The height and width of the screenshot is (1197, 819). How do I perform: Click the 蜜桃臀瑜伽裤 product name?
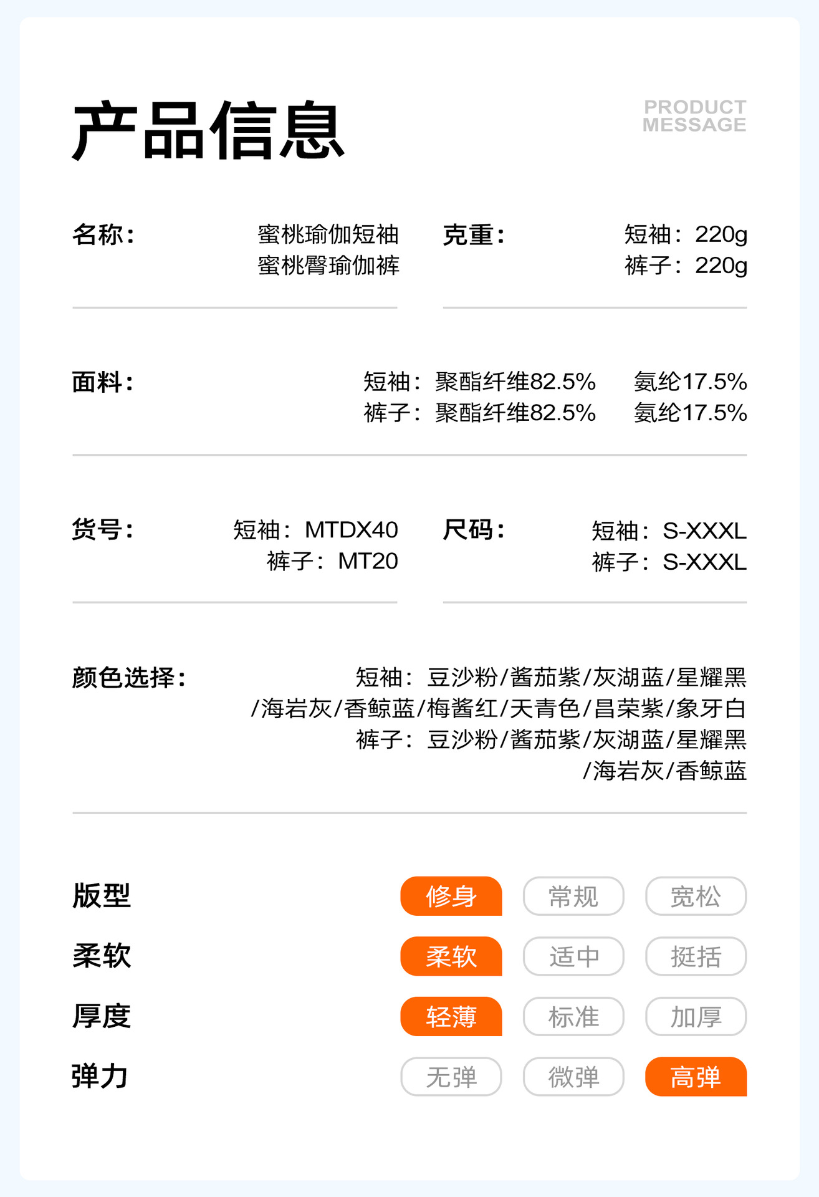coord(328,266)
